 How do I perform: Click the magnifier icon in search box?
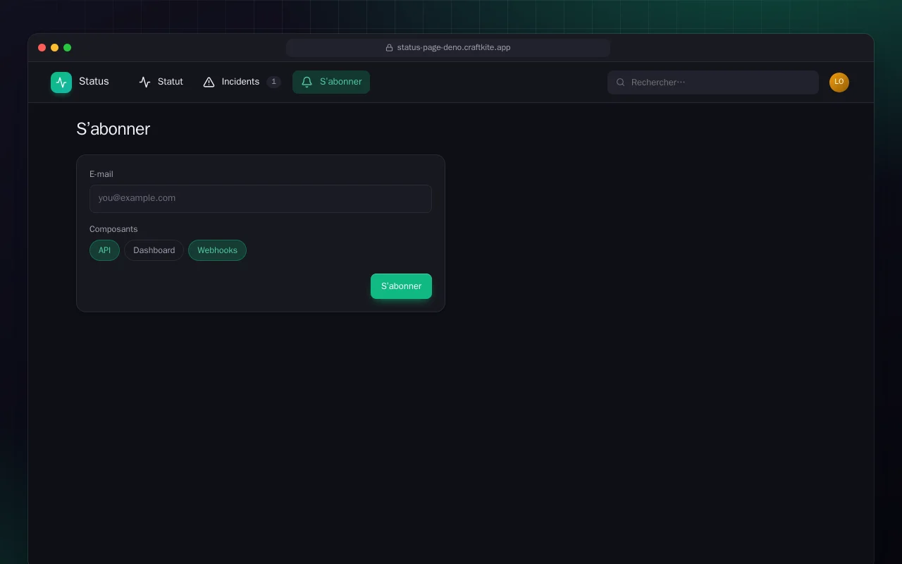[621, 82]
